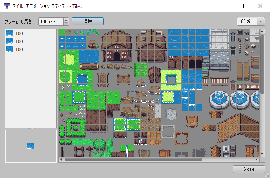Select the barred dungeon window tile

pyautogui.click(x=233, y=37)
